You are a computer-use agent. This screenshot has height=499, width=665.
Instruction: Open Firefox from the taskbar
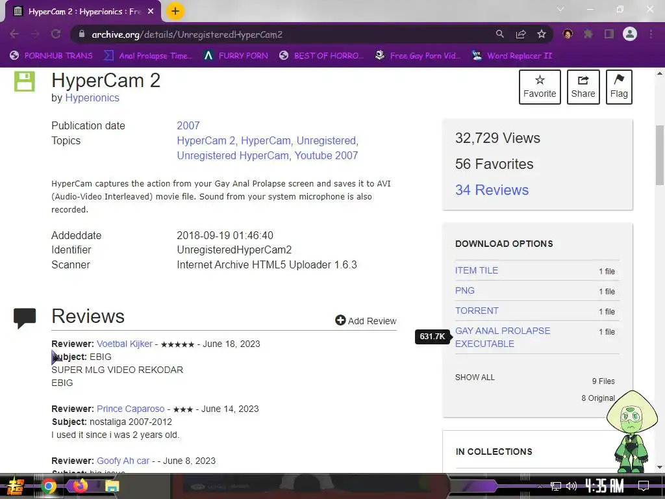pos(80,485)
